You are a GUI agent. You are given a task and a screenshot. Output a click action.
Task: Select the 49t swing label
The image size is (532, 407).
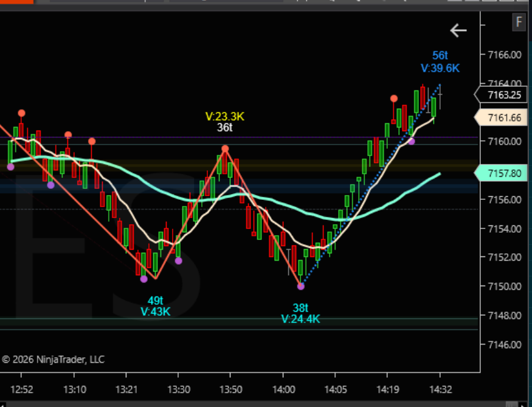click(156, 300)
